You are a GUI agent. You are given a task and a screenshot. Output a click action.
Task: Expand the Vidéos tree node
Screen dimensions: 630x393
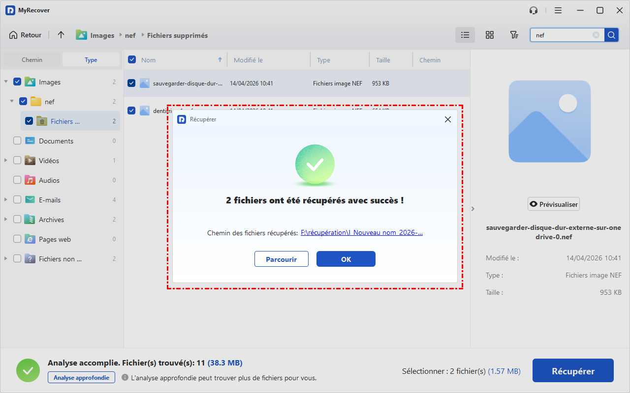coord(5,161)
